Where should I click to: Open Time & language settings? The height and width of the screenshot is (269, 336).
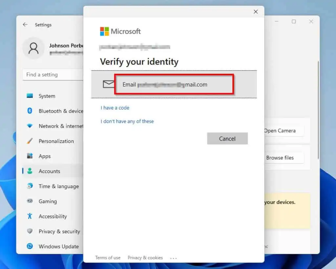tap(58, 186)
